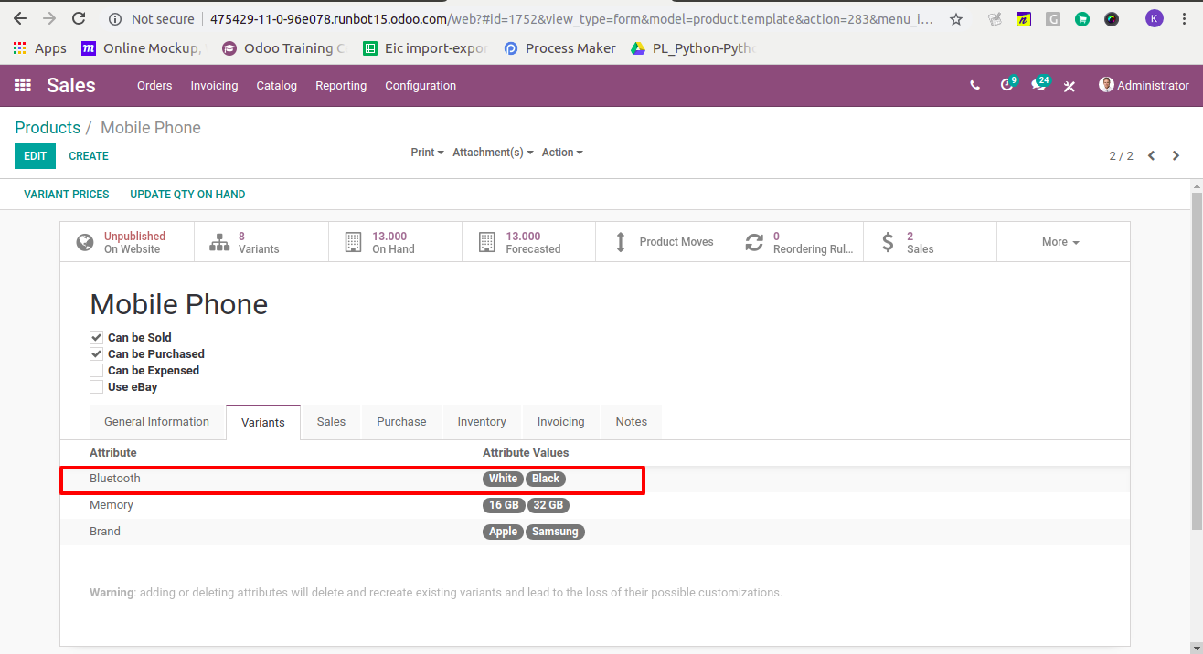Toggle the Can be Purchased checkbox
1203x654 pixels.
click(97, 353)
